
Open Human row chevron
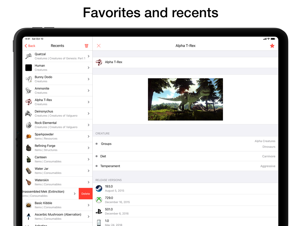point(88,67)
